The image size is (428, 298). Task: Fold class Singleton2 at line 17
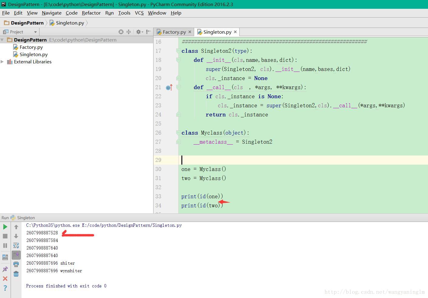(x=178, y=51)
